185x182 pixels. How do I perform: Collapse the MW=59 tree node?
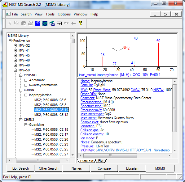(x=15, y=70)
